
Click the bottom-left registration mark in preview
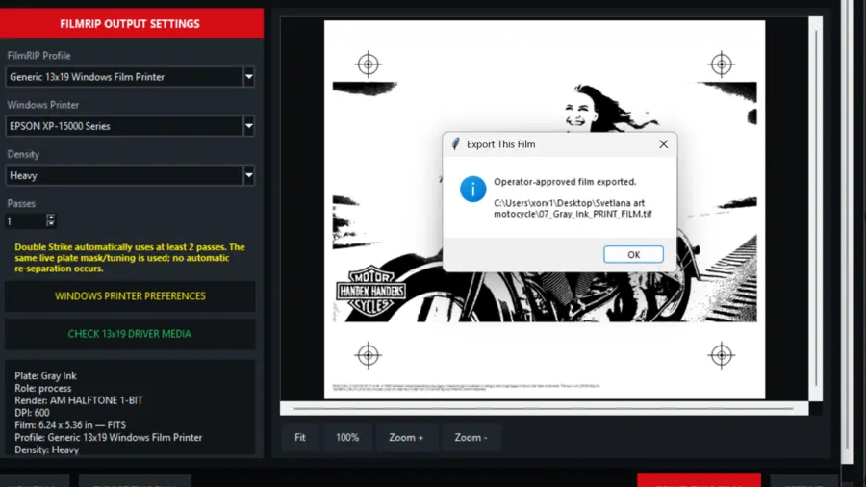369,355
